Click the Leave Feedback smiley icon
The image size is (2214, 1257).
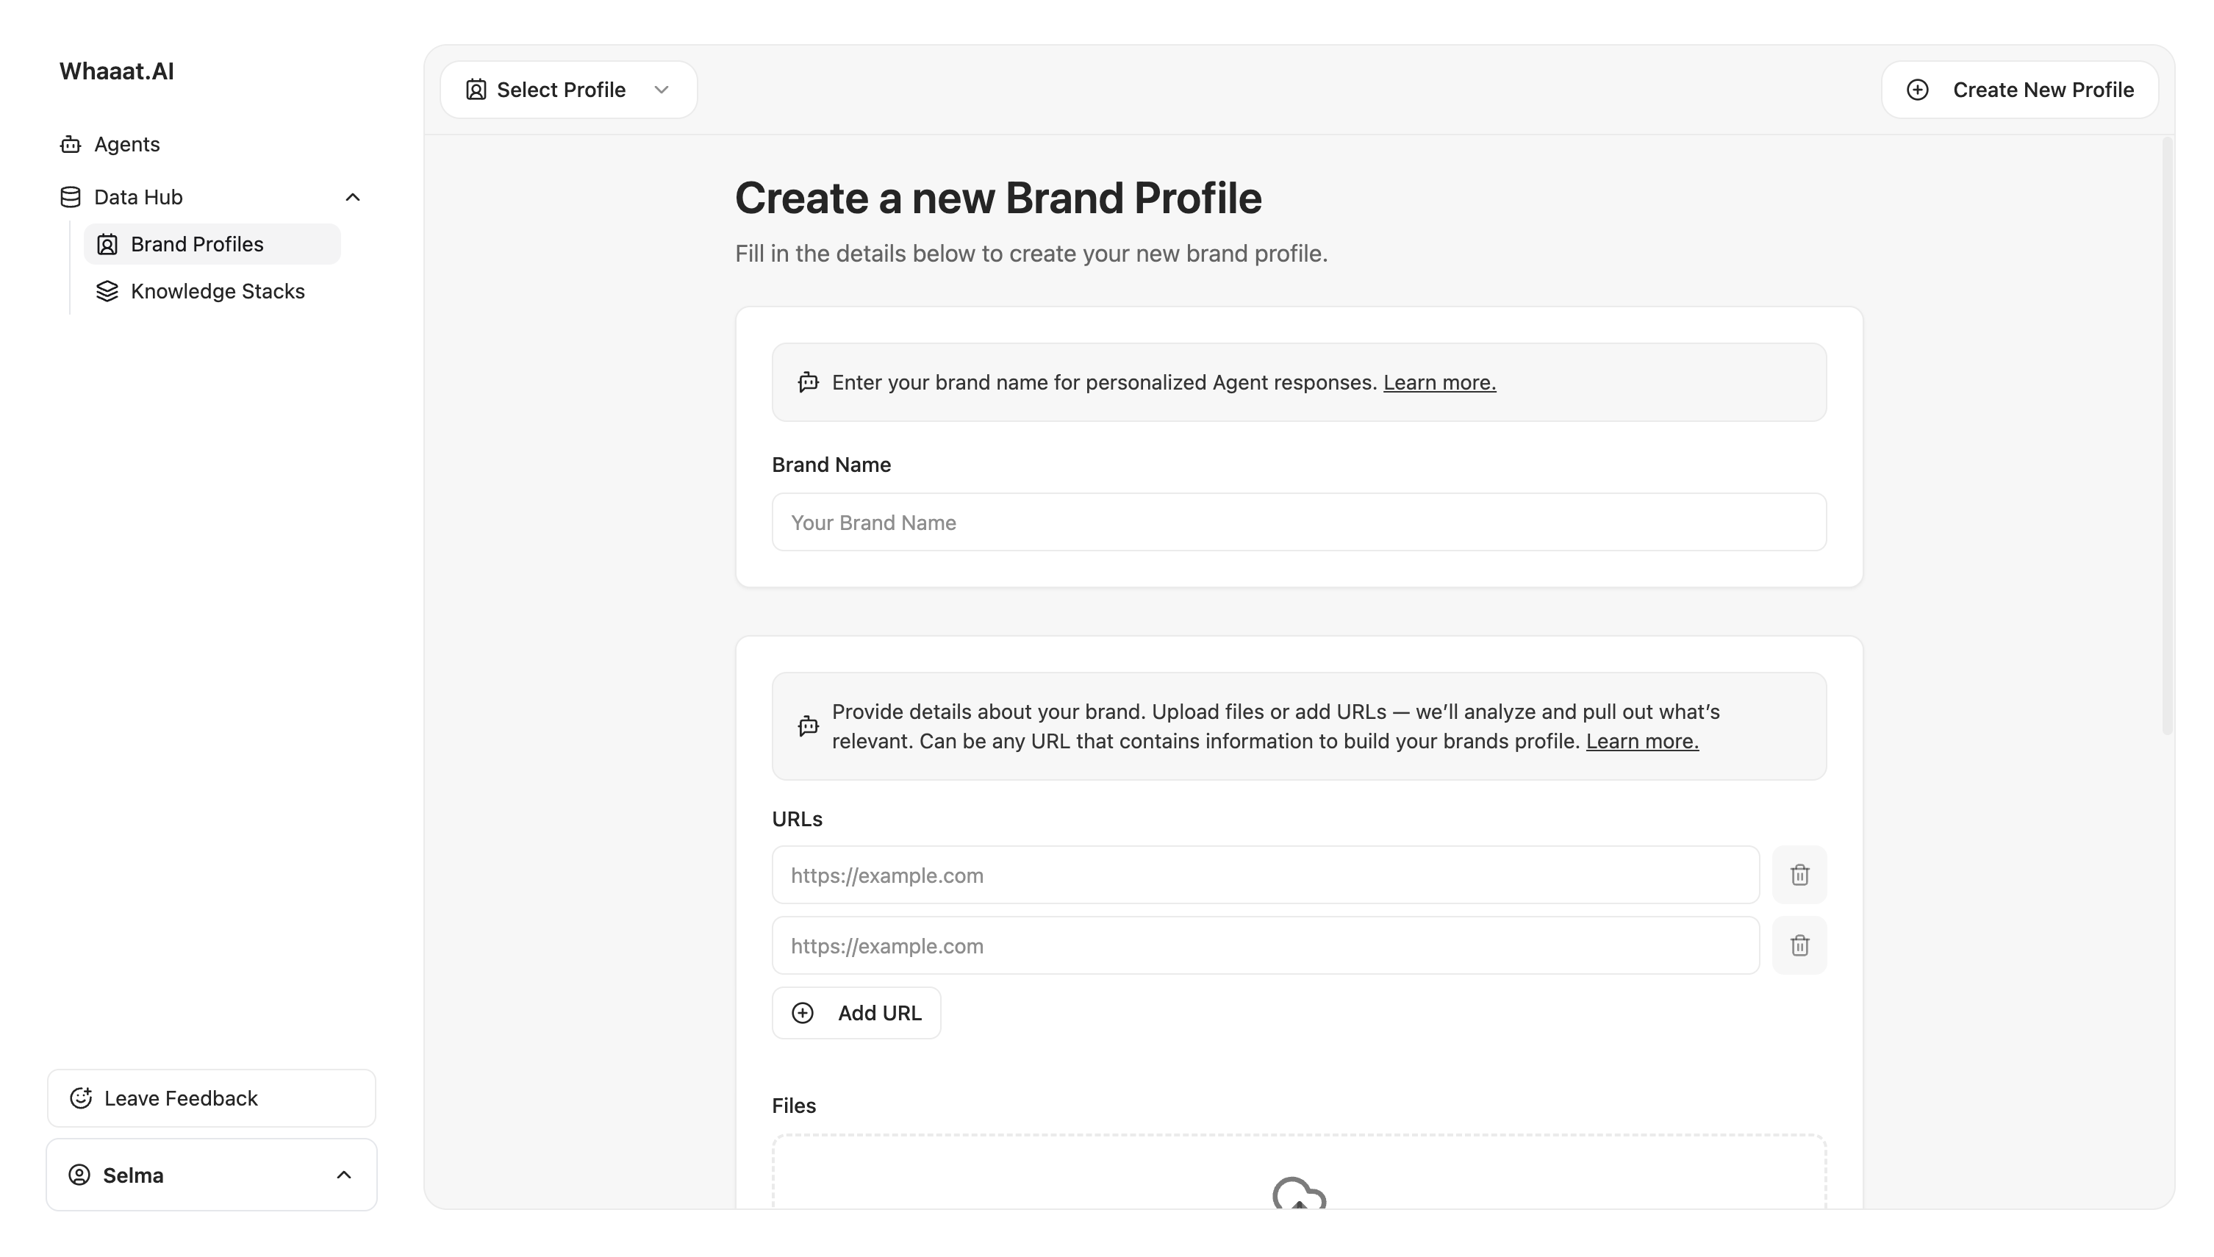click(81, 1097)
